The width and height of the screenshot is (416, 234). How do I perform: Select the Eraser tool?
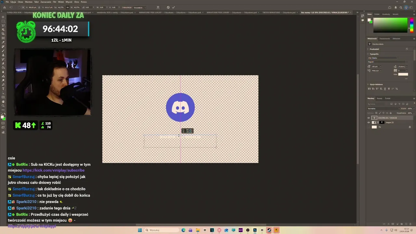coord(3,63)
